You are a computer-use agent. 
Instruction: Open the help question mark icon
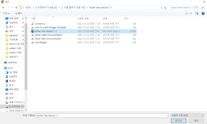pyautogui.click(x=203, y=13)
